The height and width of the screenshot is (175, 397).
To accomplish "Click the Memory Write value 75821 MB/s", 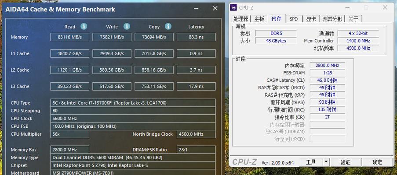I will [112, 37].
